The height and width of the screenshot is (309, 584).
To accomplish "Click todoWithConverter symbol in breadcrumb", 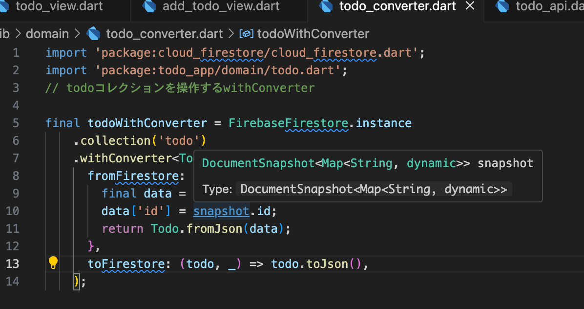I will pyautogui.click(x=313, y=34).
